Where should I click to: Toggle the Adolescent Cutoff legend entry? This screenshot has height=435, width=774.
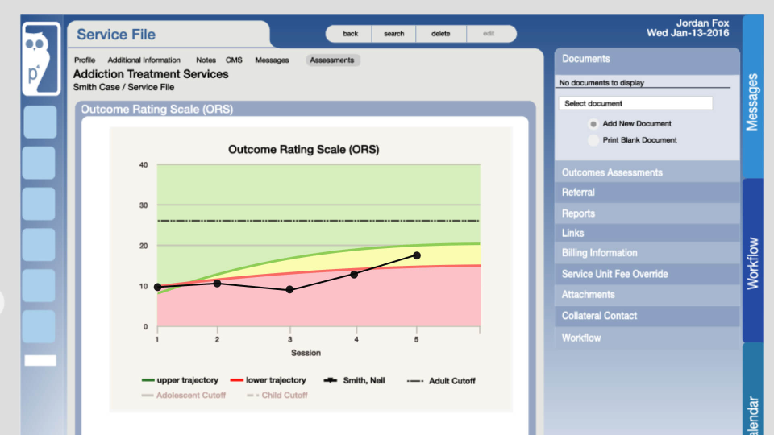point(184,395)
